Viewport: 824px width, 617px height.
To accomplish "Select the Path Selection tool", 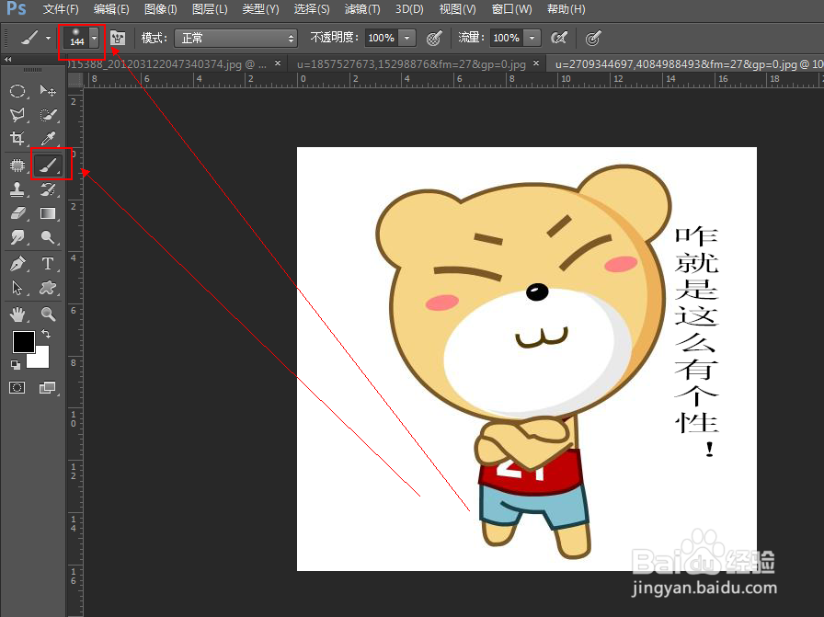I will pyautogui.click(x=17, y=288).
